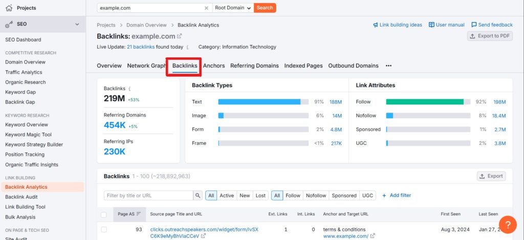Tick checkbox for clicks.outreachspeakers.com row

tap(104, 229)
